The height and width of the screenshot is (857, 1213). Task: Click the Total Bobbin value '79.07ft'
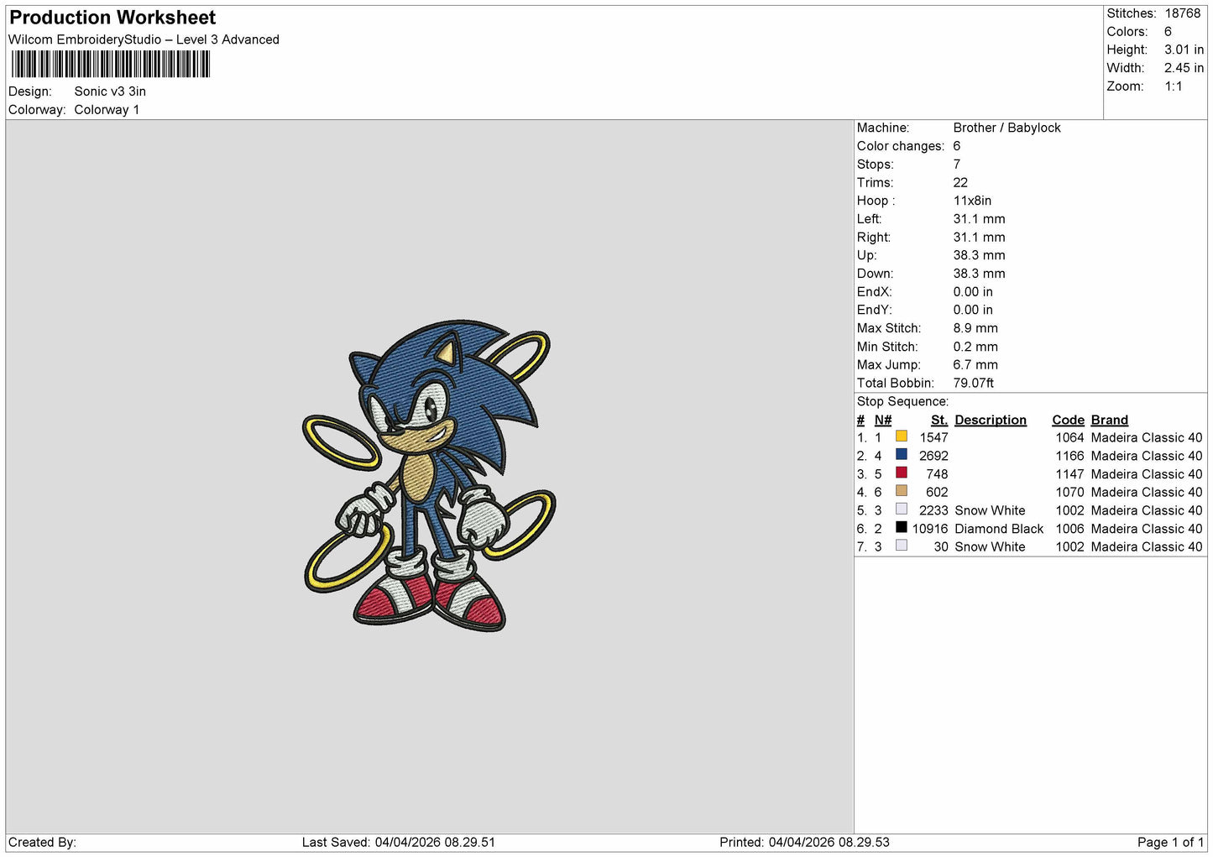973,383
